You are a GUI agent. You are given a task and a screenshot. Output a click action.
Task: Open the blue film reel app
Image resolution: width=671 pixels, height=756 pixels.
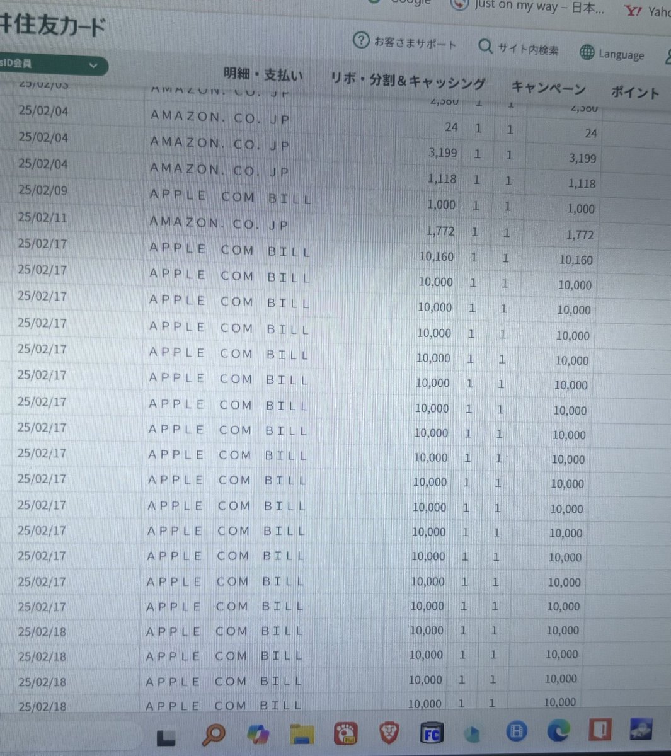(517, 731)
